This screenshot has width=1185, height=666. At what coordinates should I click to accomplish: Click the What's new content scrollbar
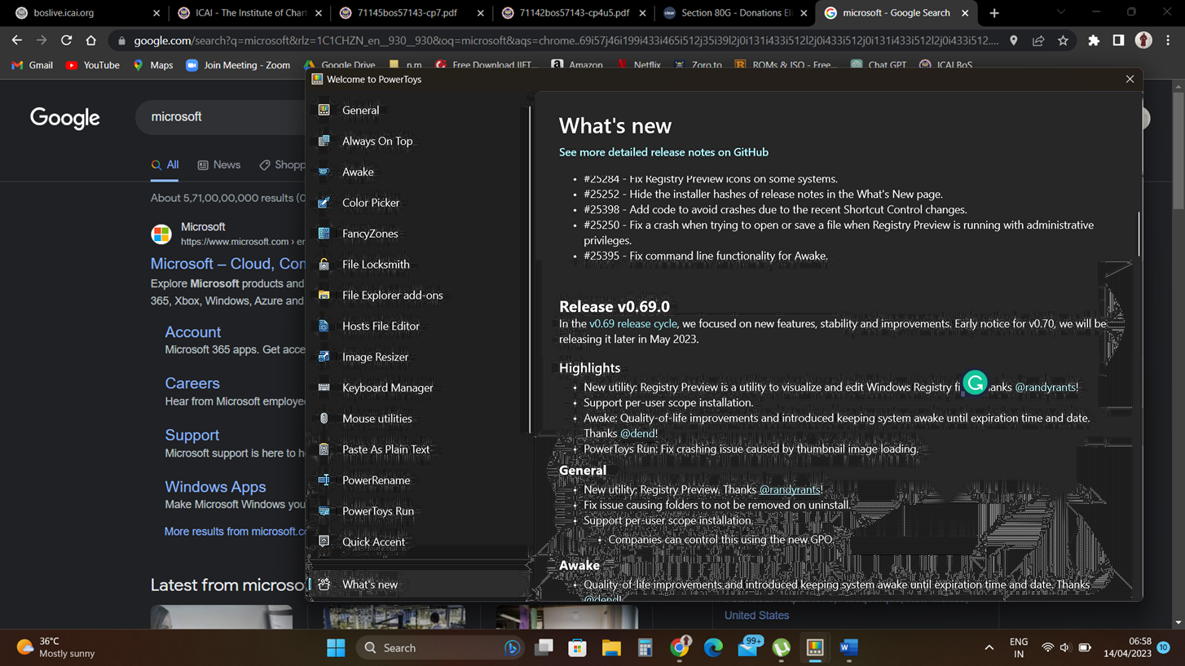[1138, 233]
